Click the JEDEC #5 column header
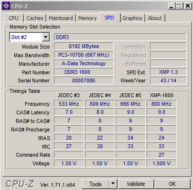 click(x=130, y=95)
